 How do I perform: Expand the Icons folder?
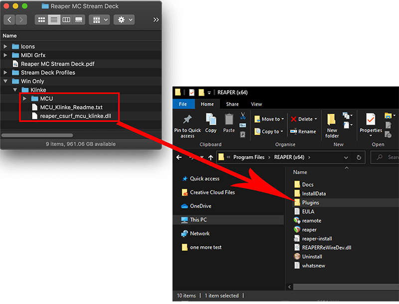[x=5, y=46]
